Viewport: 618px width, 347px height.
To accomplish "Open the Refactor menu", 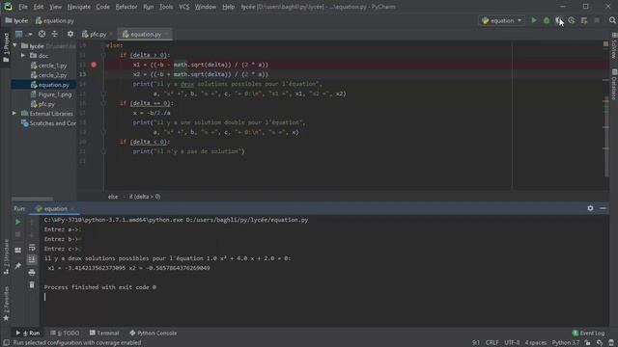I will point(126,7).
